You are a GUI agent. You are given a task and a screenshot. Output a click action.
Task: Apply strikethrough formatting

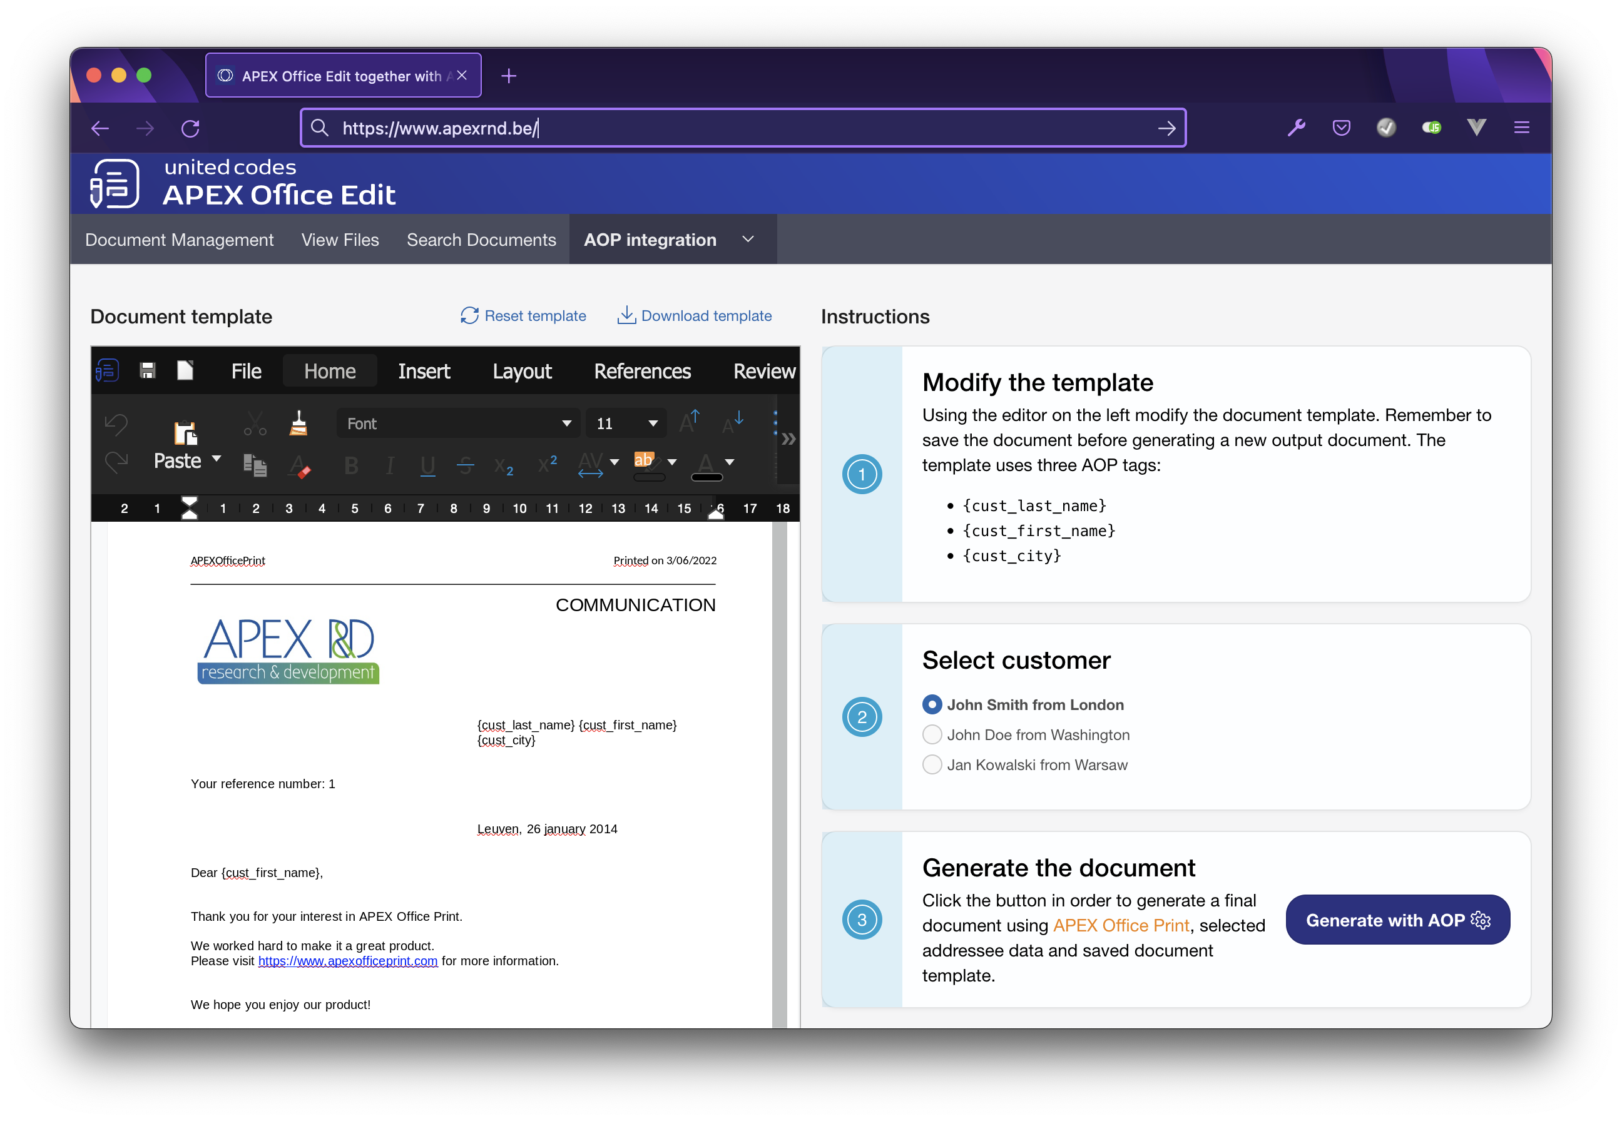pos(465,465)
